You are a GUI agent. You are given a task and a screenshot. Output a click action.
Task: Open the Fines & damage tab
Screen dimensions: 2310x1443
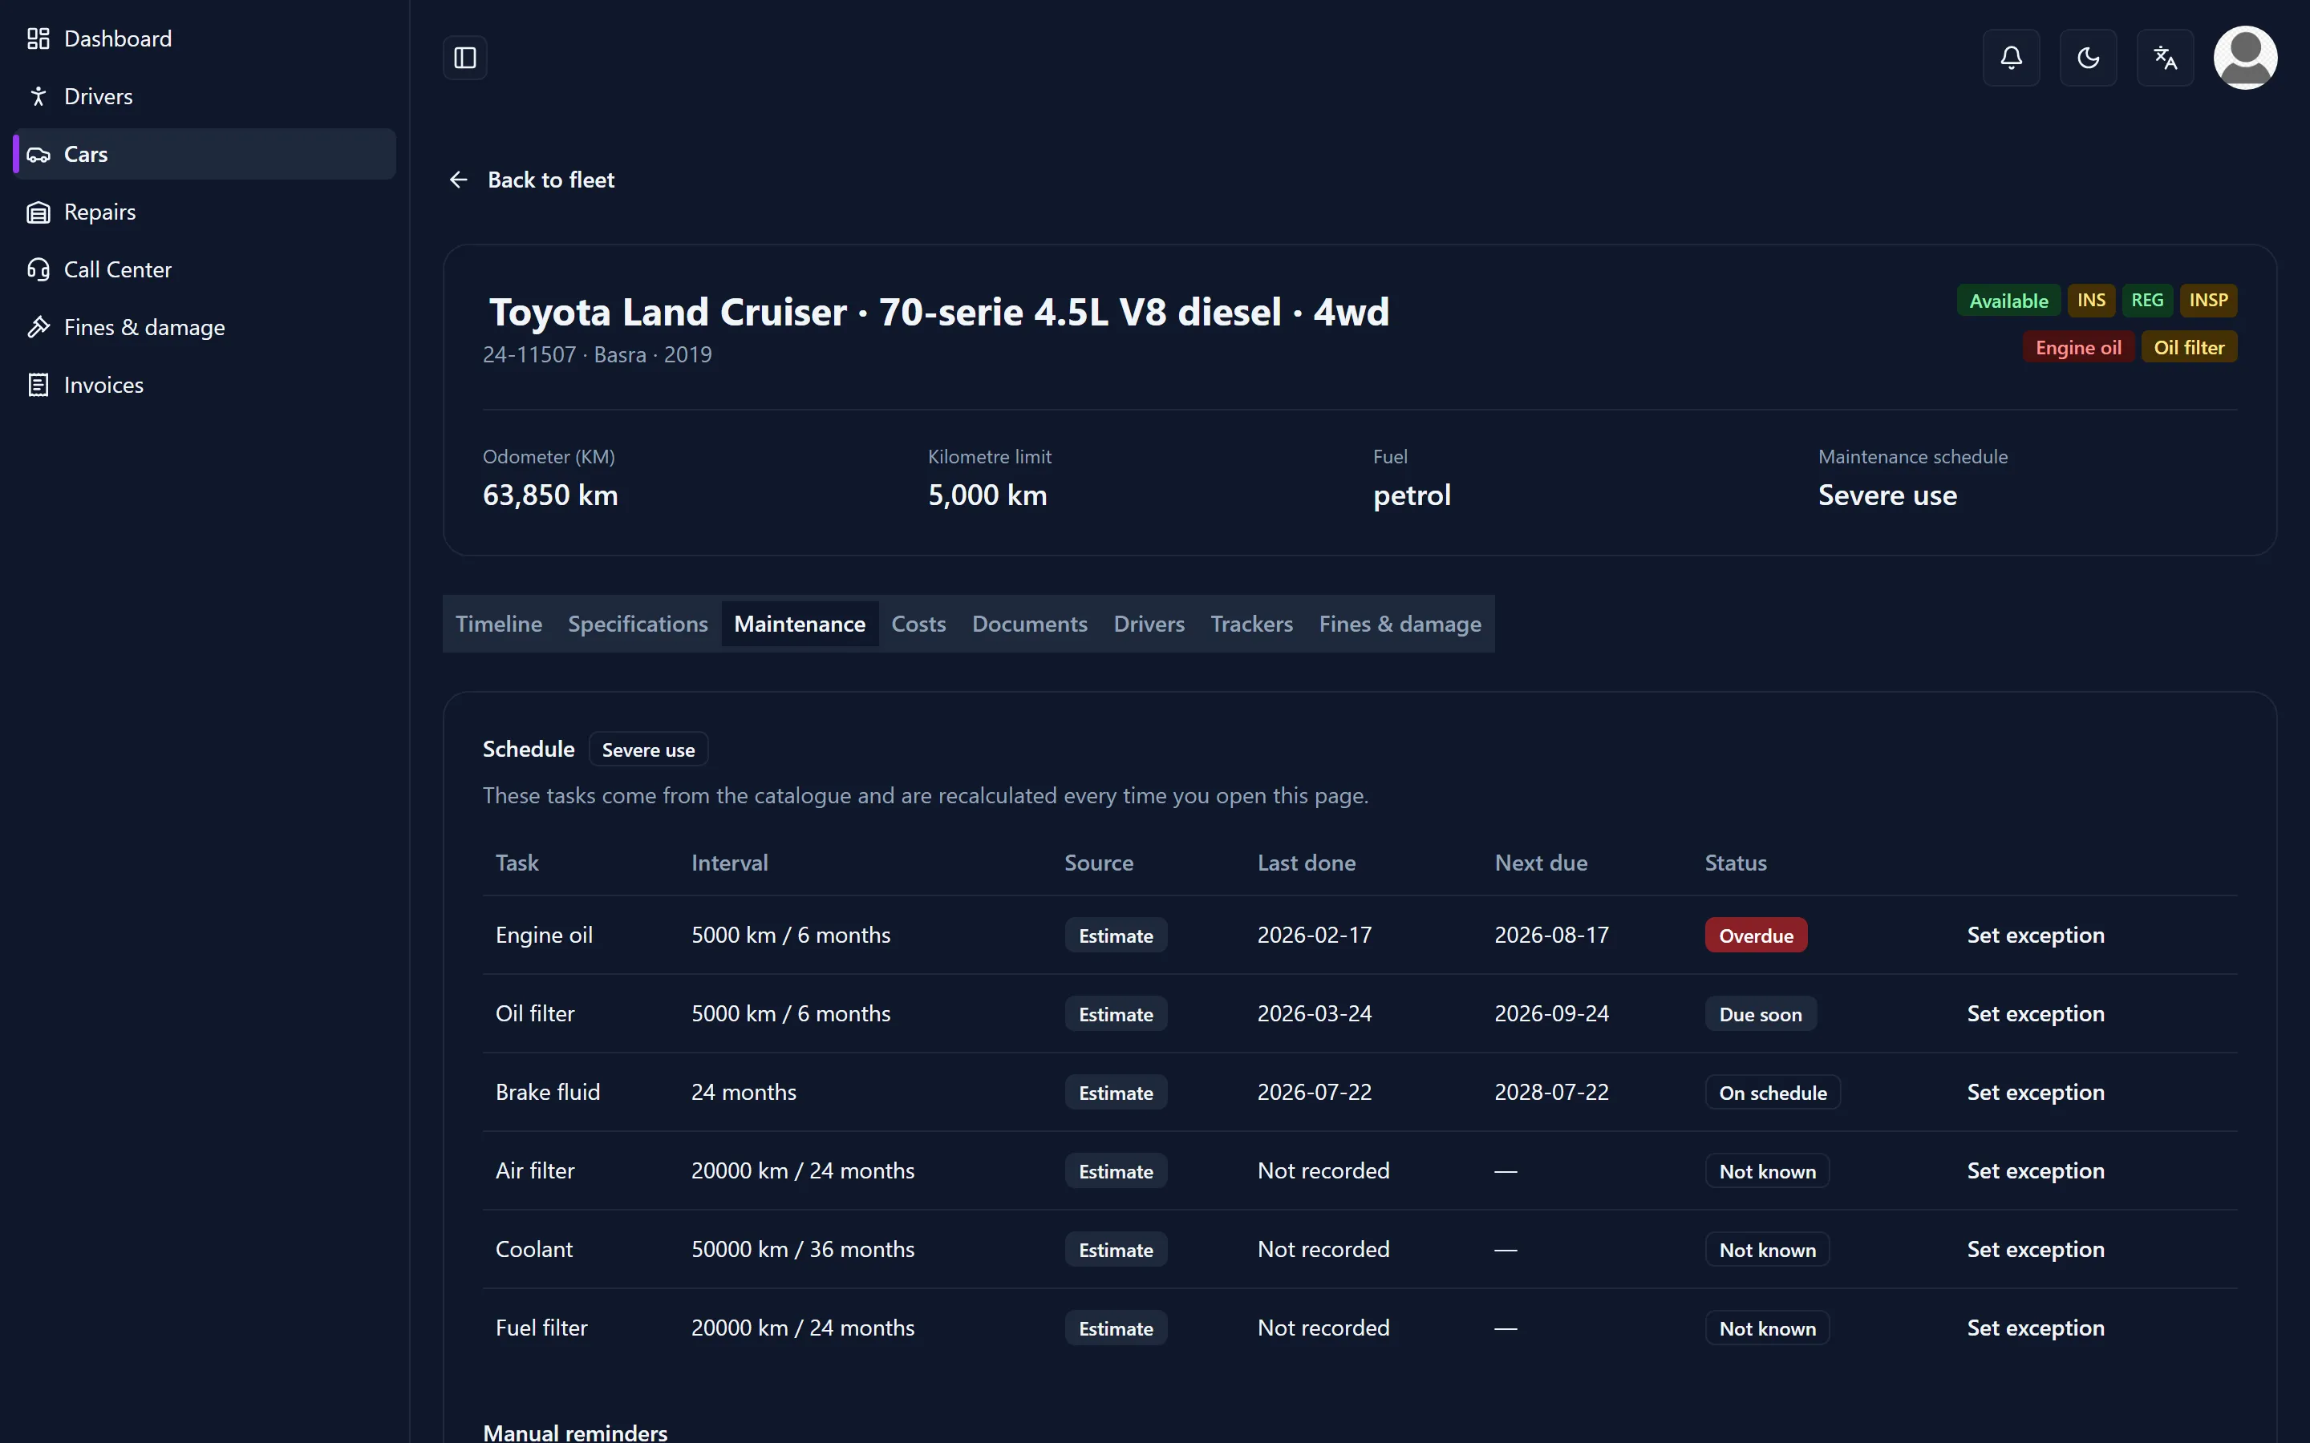[1400, 624]
